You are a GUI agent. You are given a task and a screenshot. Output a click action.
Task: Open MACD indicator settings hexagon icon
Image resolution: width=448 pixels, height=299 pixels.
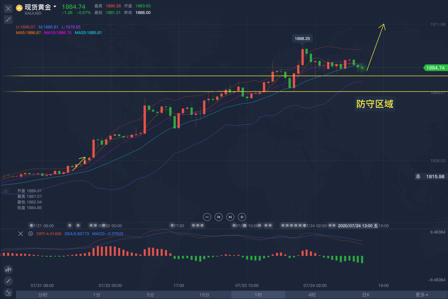[31, 233]
